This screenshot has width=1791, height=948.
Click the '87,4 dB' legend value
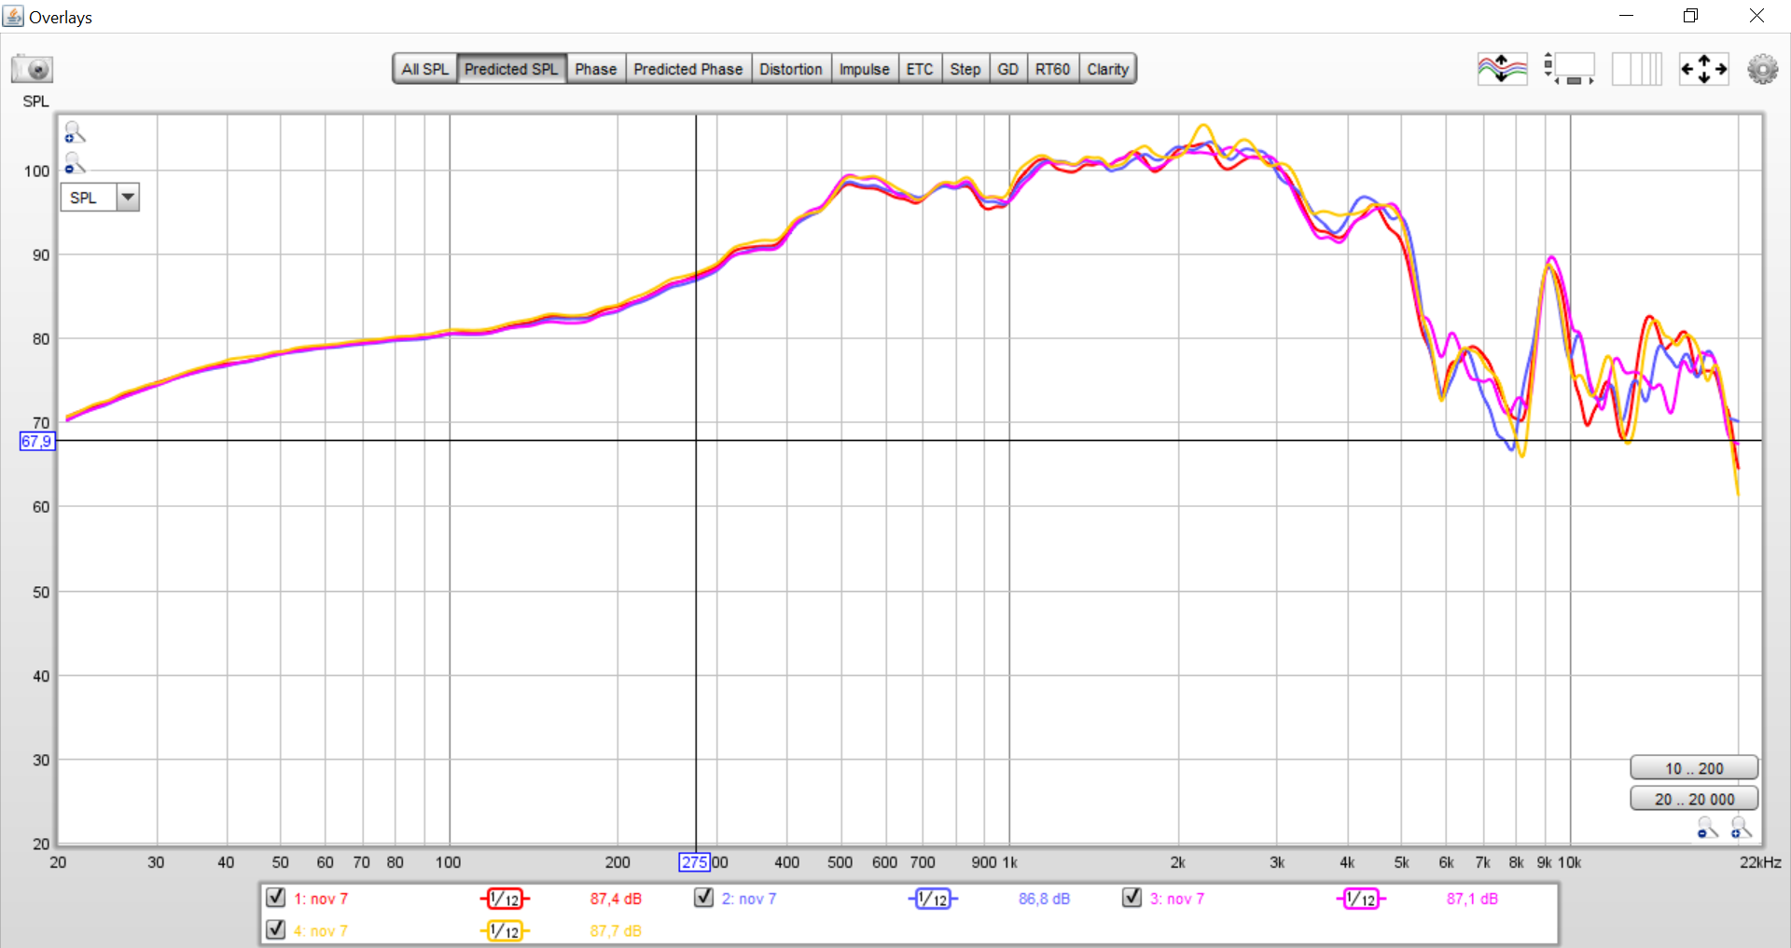[616, 899]
